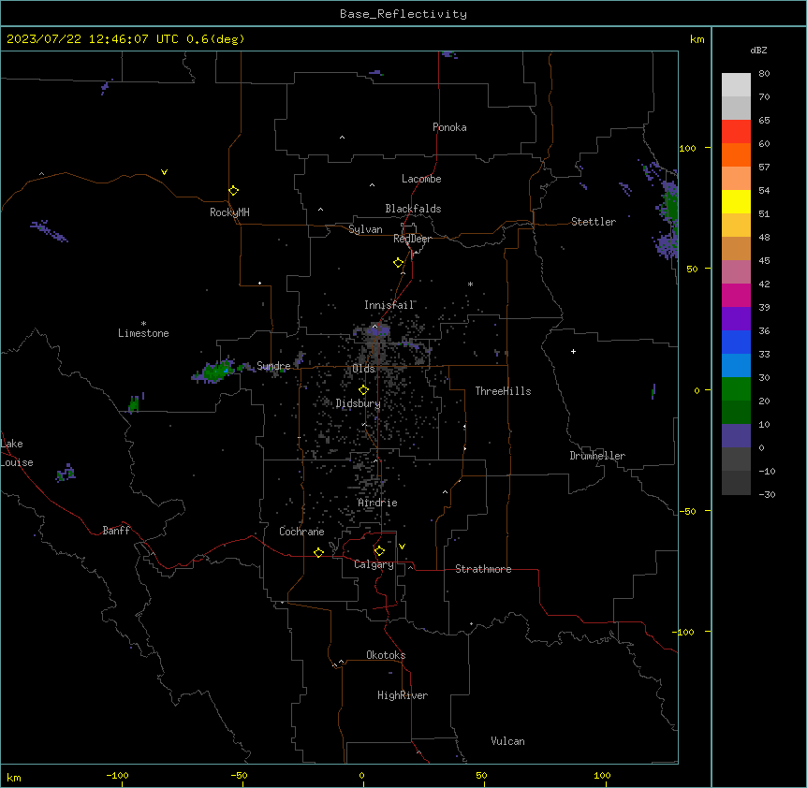Click the Base_Reflectivity title text
This screenshot has height=788, width=807.
click(x=403, y=14)
